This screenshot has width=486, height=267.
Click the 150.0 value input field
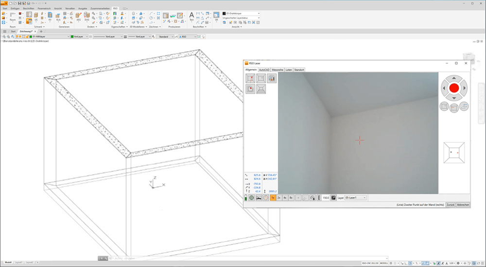326,198
